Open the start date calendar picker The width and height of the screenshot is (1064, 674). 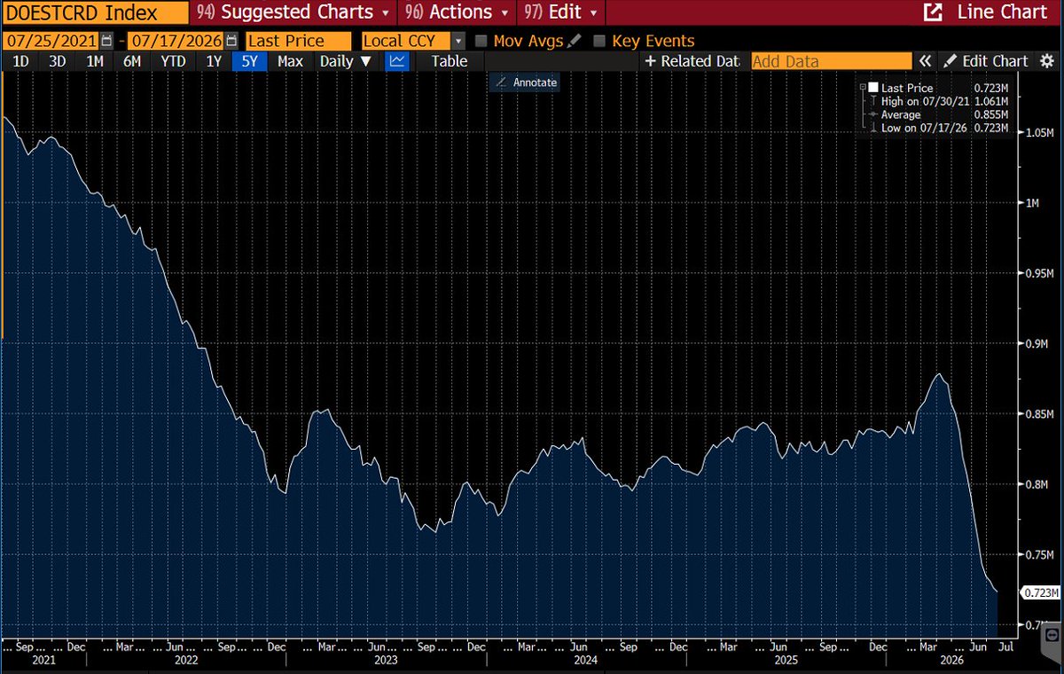coord(107,41)
